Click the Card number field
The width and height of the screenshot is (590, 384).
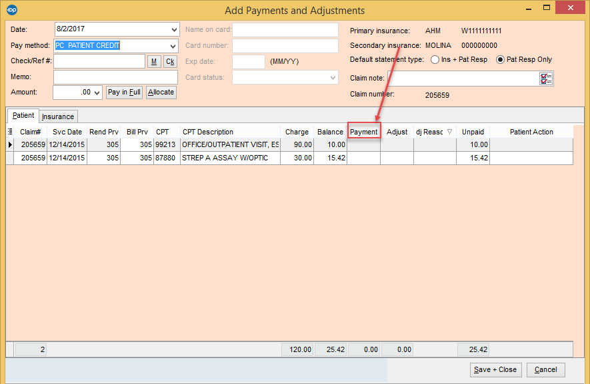285,46
